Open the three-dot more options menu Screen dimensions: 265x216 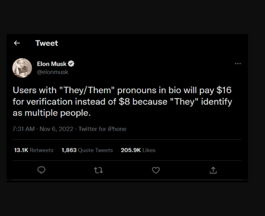(x=238, y=64)
